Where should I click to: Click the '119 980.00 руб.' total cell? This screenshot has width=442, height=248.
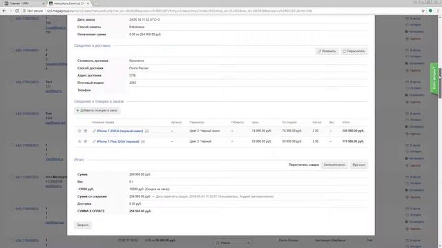(x=353, y=142)
